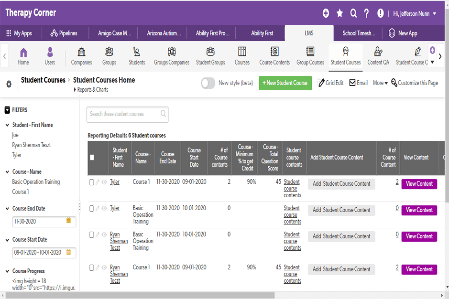Tick checkbox for Ryan Sherman Teszt Basic Operation Training row
Screen dimensions: 449x299
click(x=92, y=235)
